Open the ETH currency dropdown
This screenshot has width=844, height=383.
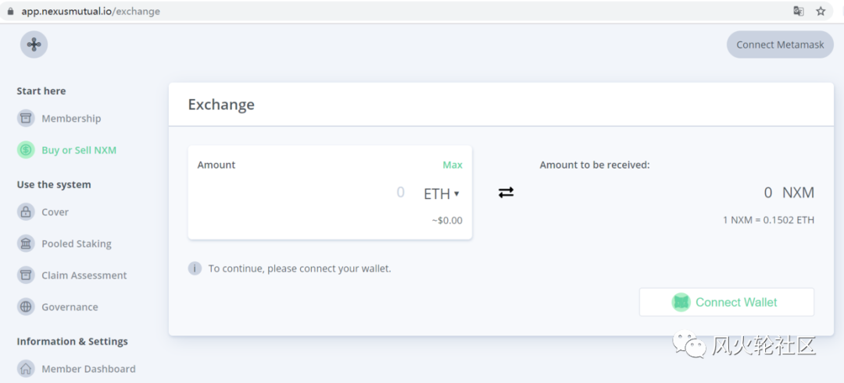click(x=442, y=193)
